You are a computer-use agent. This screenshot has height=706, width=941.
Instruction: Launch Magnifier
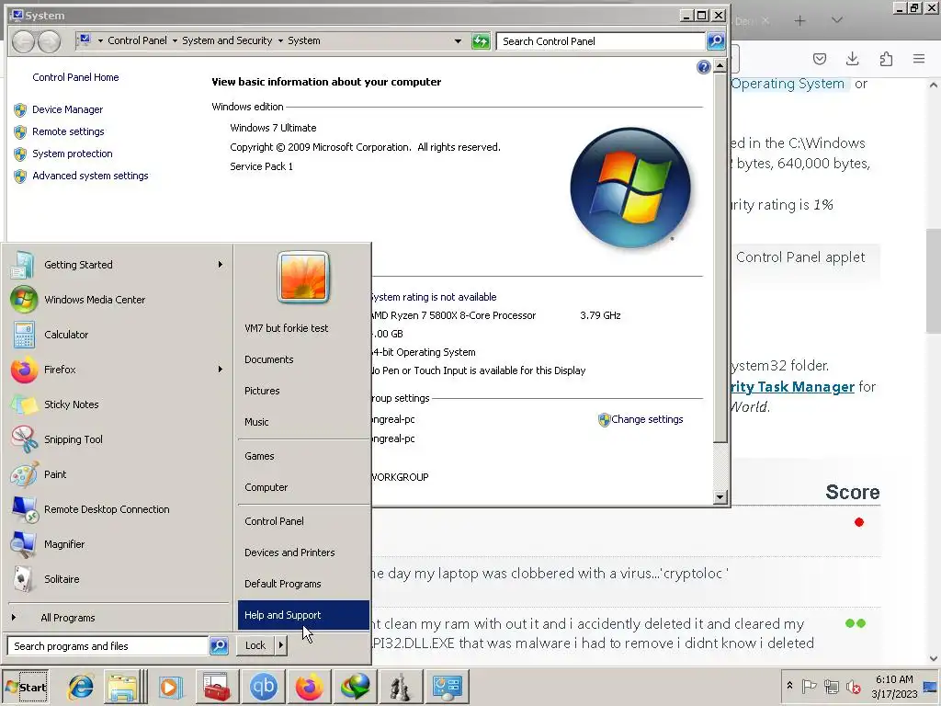[118, 544]
